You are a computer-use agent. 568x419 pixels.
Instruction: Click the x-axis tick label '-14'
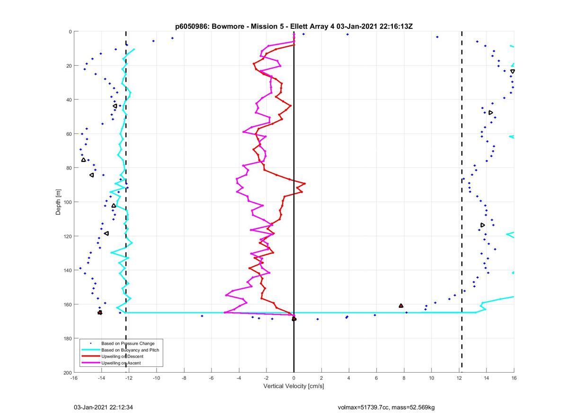click(101, 378)
